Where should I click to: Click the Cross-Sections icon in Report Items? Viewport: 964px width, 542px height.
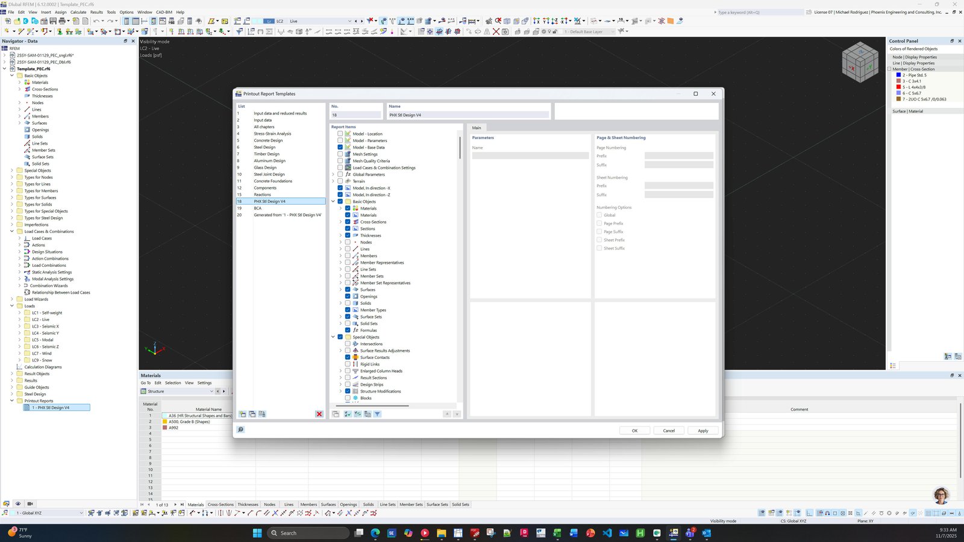355,222
